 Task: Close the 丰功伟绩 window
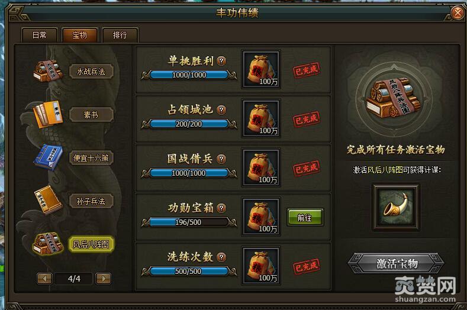(x=457, y=12)
